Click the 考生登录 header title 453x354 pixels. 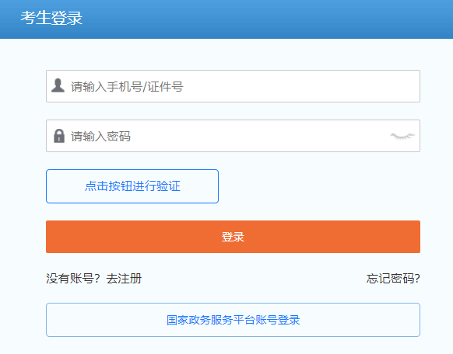coord(51,18)
